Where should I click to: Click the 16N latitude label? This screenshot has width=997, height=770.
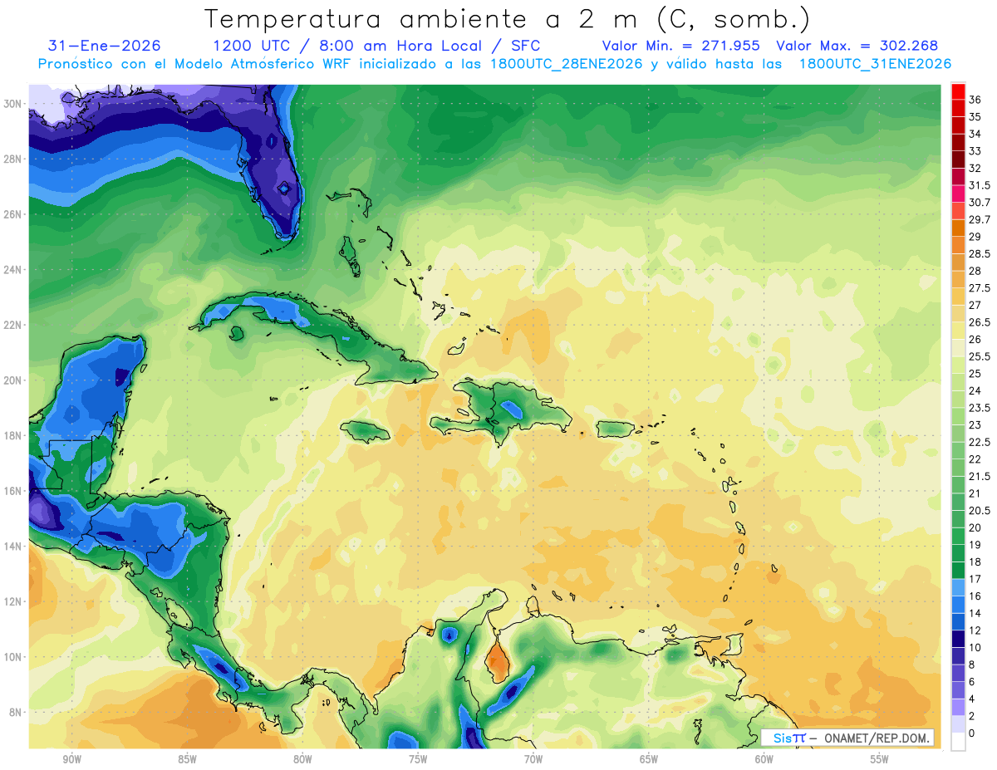(12, 491)
